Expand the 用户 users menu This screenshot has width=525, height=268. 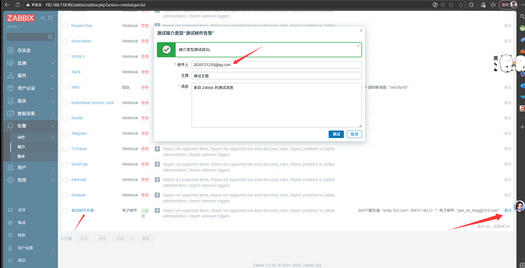tap(30, 167)
